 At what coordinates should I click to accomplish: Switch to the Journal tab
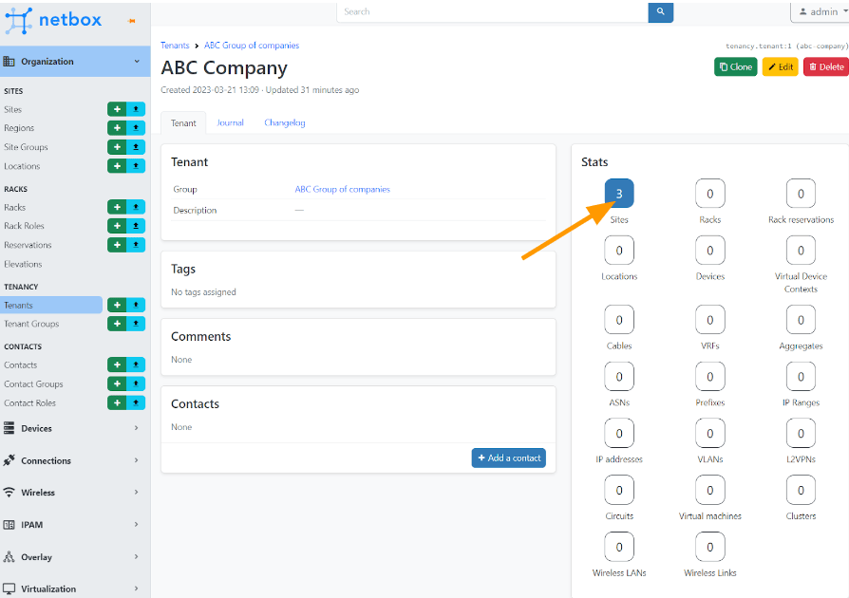(230, 122)
